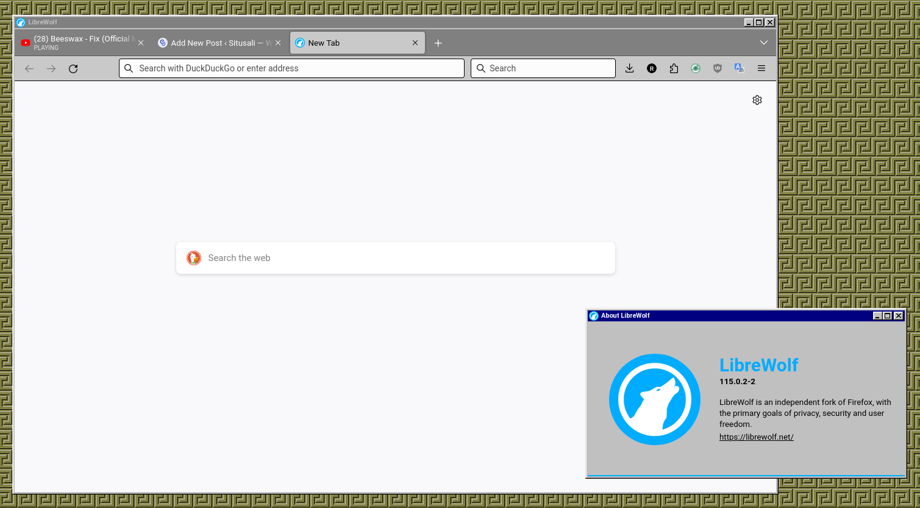
Task: Close the Add New Post tab
Action: [x=278, y=43]
